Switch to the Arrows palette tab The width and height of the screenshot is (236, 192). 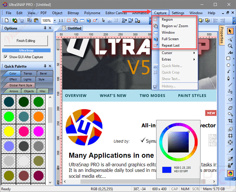pyautogui.click(x=14, y=91)
